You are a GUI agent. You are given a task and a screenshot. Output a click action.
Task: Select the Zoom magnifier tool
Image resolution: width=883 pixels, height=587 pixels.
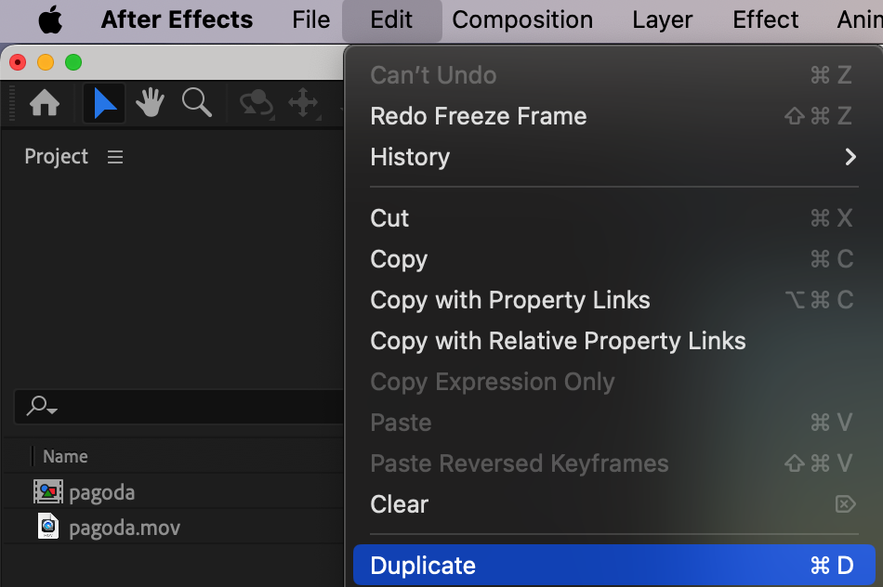[197, 104]
